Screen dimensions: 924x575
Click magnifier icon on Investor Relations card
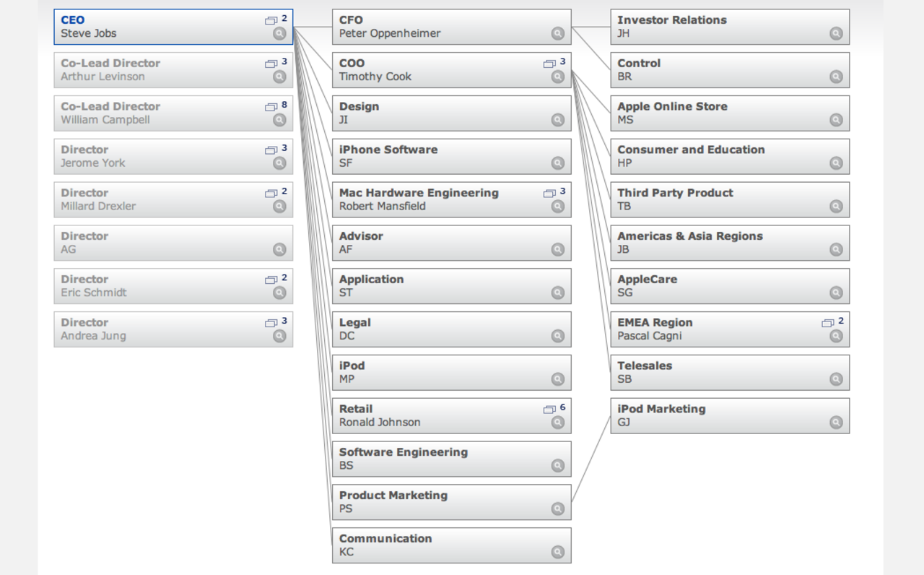point(836,33)
